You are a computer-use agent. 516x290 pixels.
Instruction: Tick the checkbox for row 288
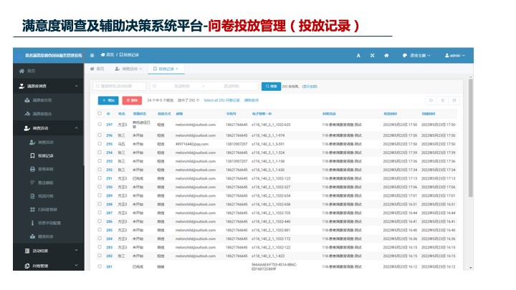pyautogui.click(x=100, y=204)
